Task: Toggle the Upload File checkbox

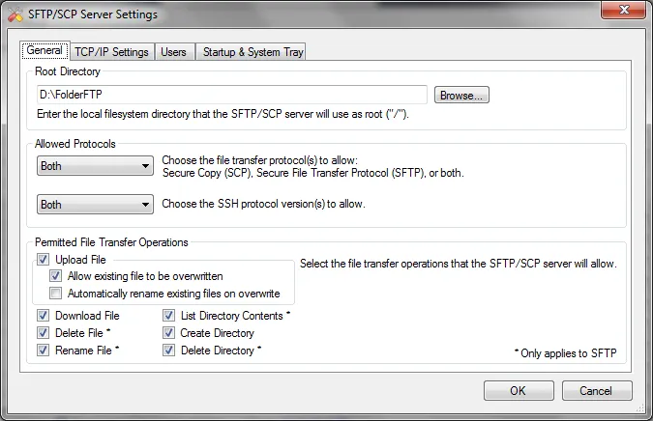Action: click(44, 260)
